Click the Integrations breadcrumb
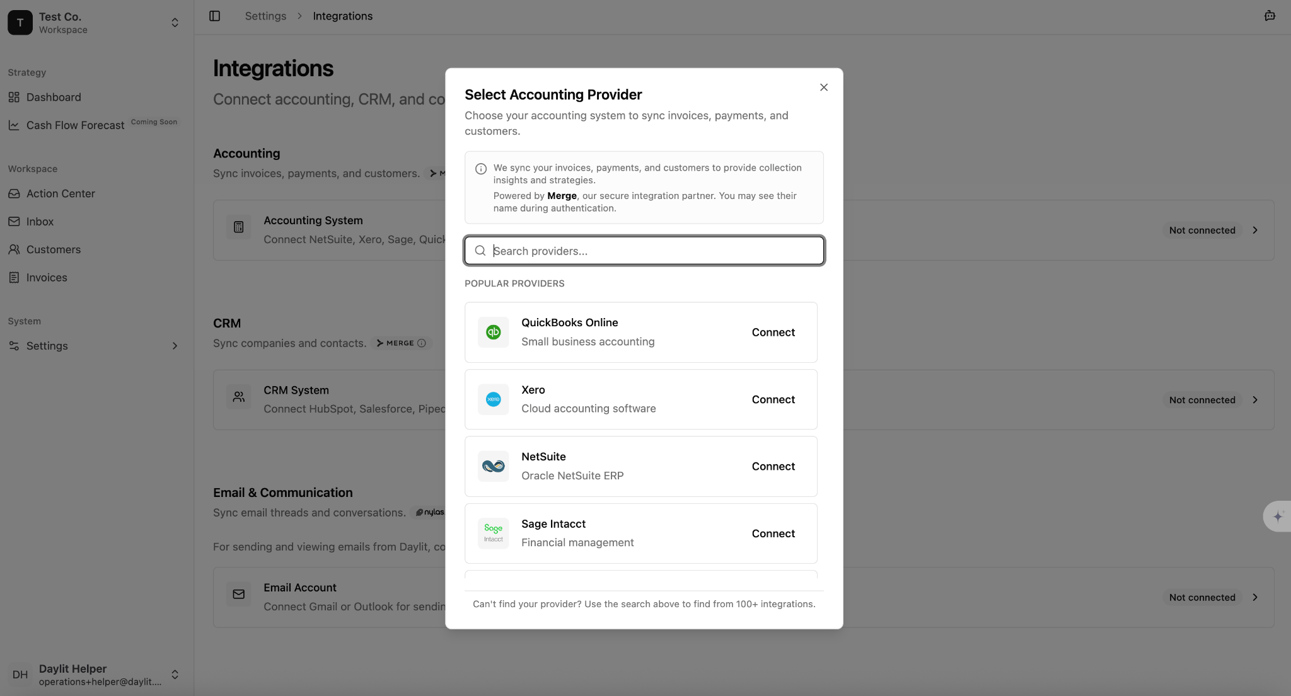1291x696 pixels. 342,16
